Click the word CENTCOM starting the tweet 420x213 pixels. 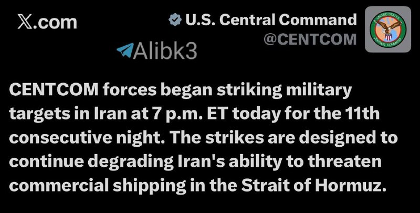pos(54,90)
